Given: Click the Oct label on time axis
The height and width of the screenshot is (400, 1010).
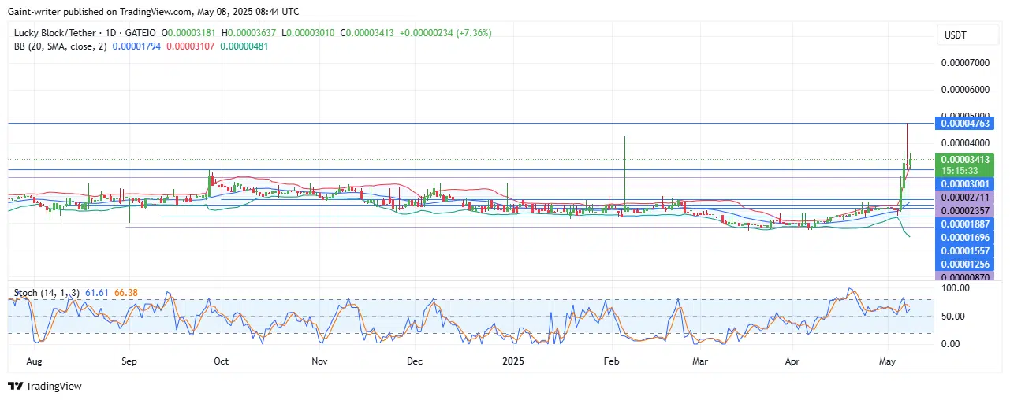Looking at the screenshot, I should coord(222,361).
